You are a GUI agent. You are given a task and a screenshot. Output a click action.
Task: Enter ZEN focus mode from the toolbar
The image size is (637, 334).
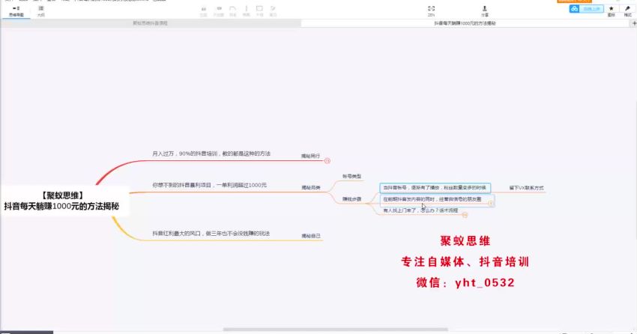(x=432, y=11)
